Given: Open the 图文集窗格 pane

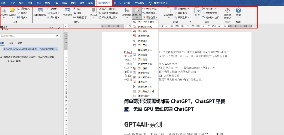Looking at the screenshot, I should click(x=40, y=13).
